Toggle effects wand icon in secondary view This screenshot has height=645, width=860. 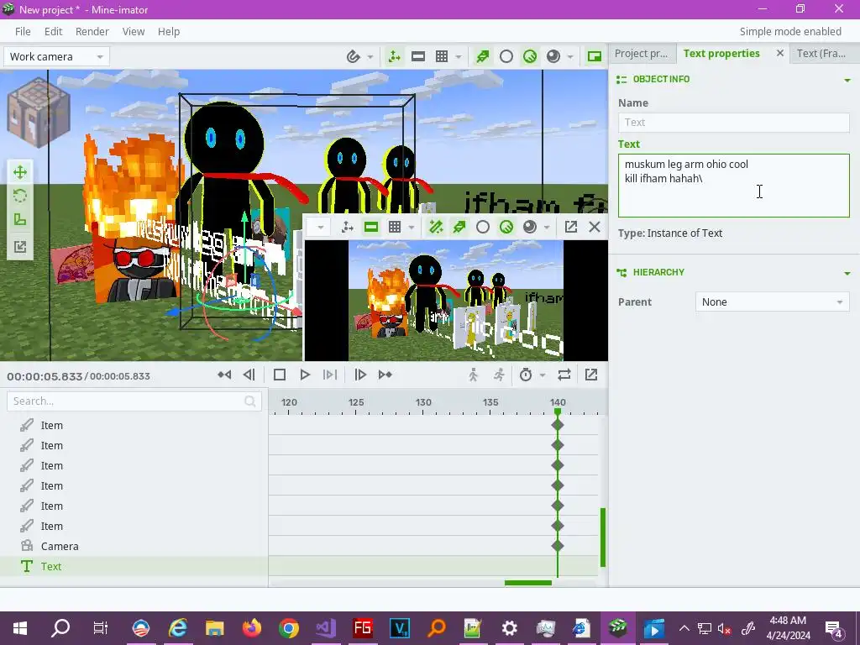pos(436,227)
